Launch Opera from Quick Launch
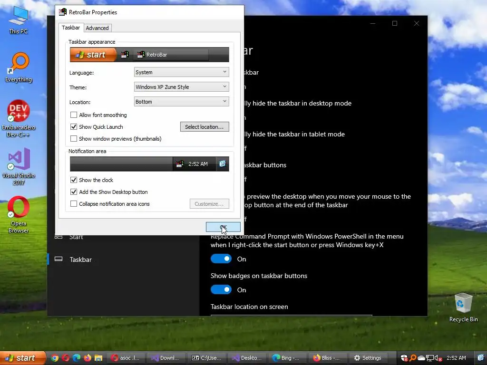Image resolution: width=487 pixels, height=365 pixels. (66, 358)
